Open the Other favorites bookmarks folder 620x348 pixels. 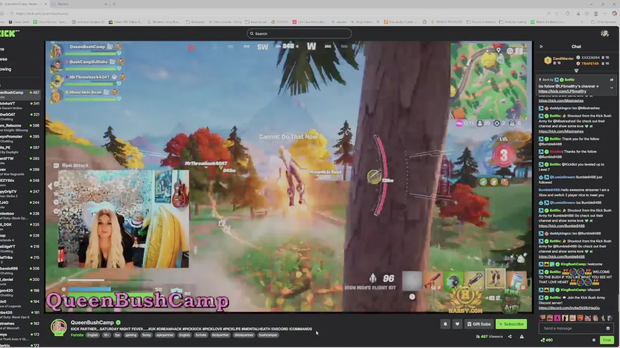(604, 22)
